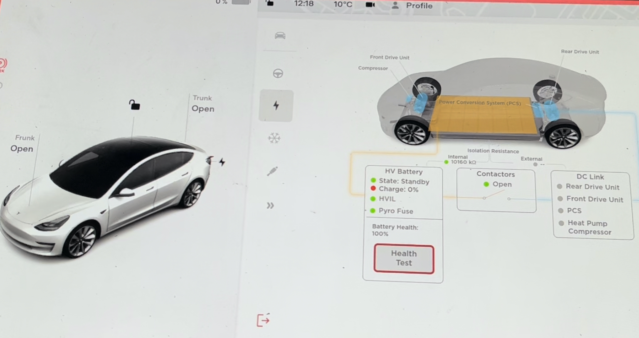Click the Rear Drive Unit DC Link entry
This screenshot has height=338, width=639.
point(592,187)
